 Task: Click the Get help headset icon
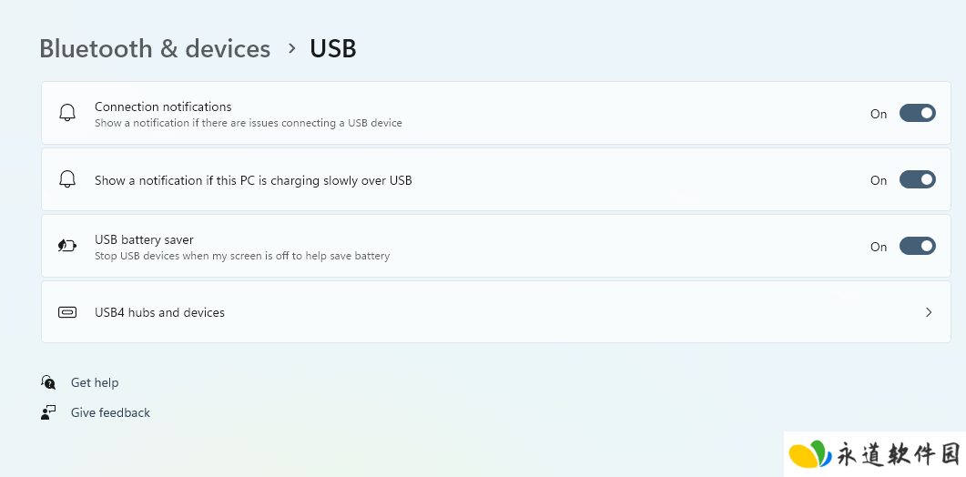tap(48, 382)
